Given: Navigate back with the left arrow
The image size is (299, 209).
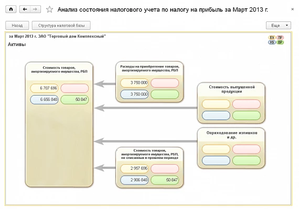Looking at the screenshot, I should (25, 9).
